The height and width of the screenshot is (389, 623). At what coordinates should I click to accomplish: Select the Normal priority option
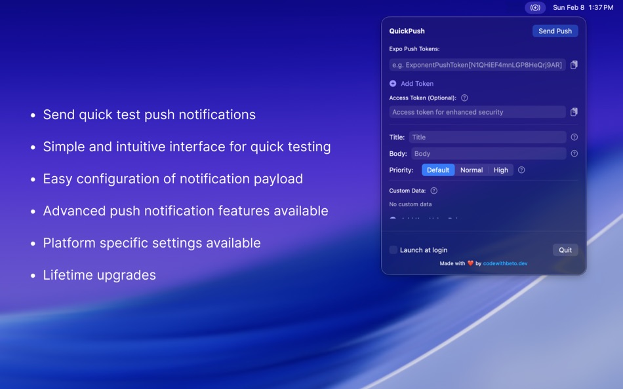472,170
